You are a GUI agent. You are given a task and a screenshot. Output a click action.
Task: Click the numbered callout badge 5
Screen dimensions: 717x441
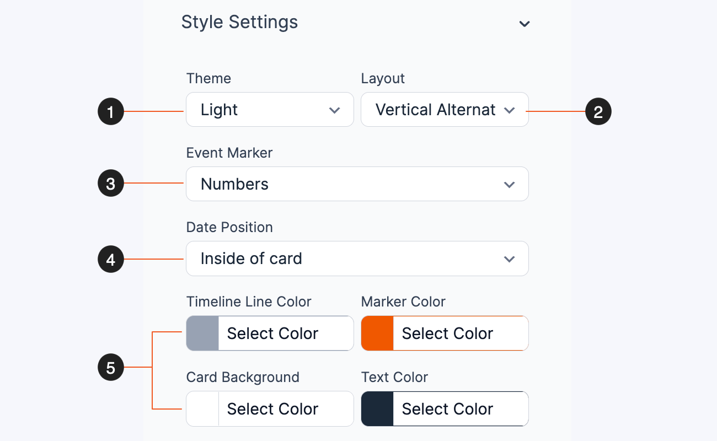(110, 367)
